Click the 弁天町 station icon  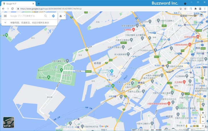163,65
